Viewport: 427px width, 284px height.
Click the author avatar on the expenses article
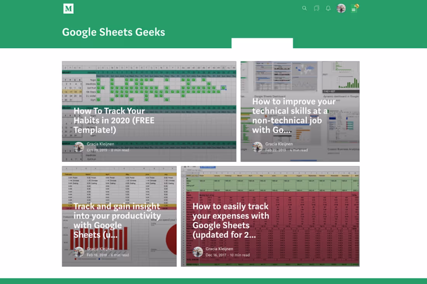coord(198,252)
